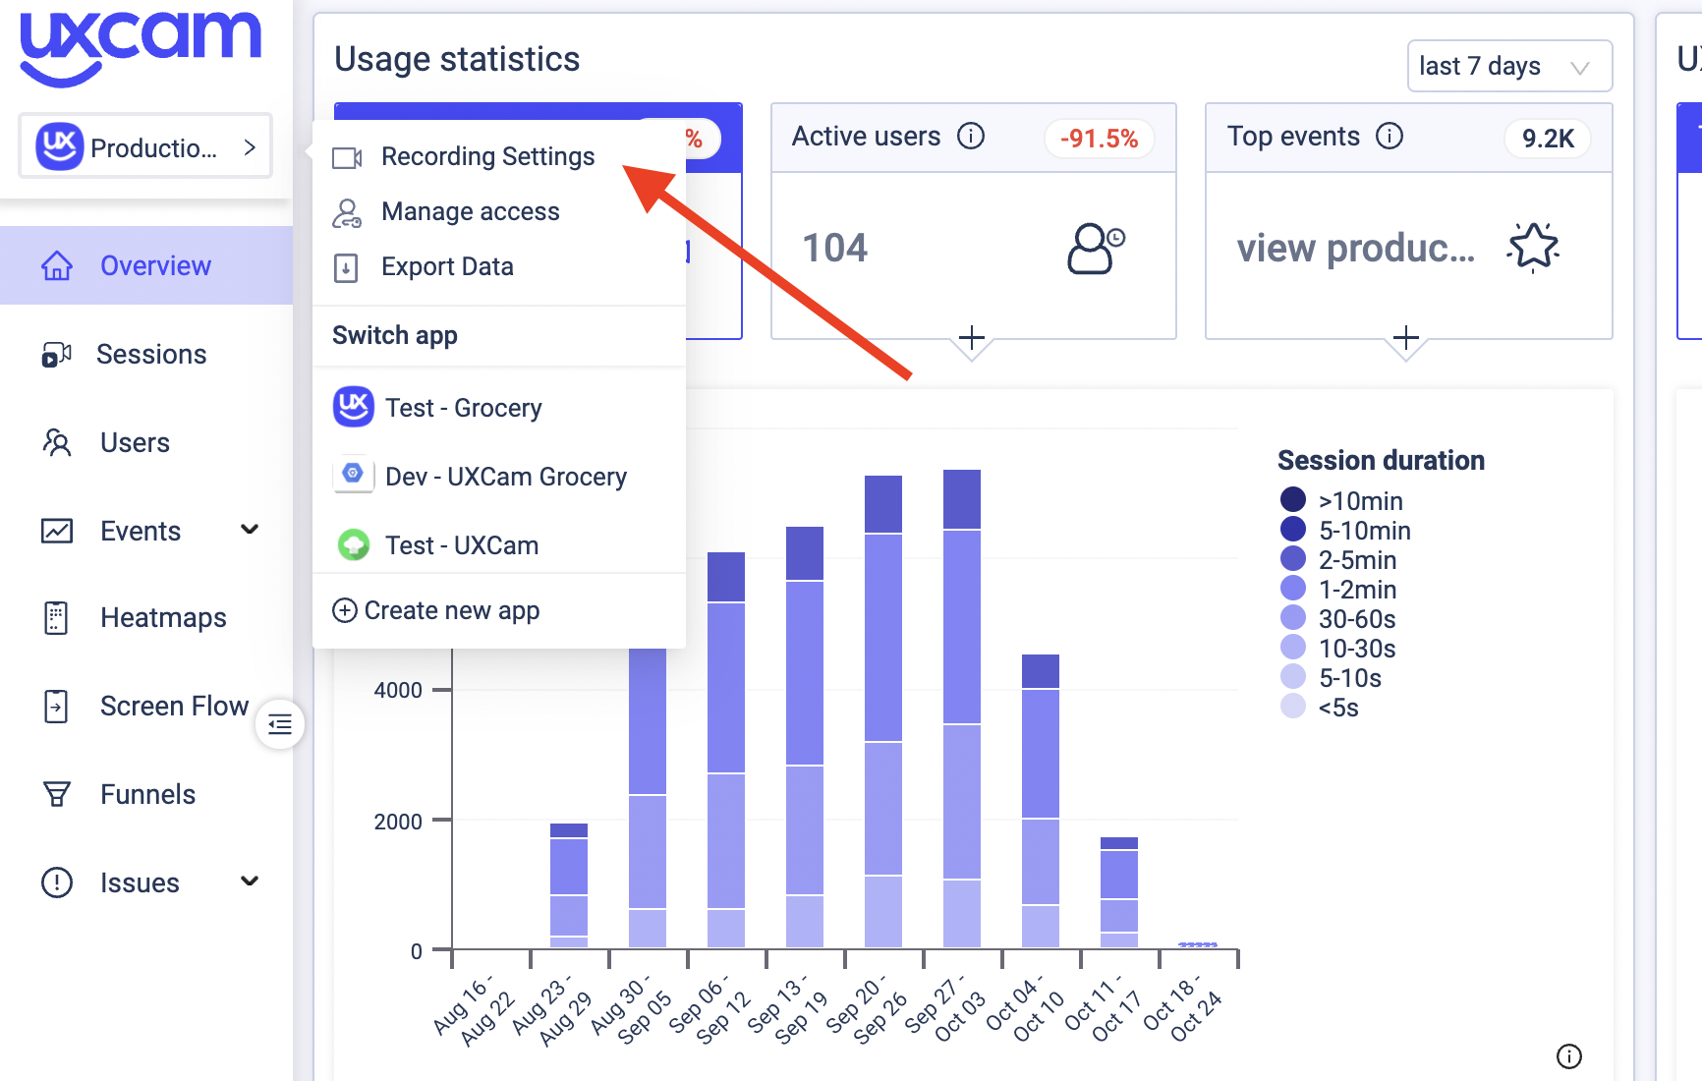Screen dimensions: 1702x1081
Task: Toggle 2-5min legend swatch
Action: [1293, 558]
